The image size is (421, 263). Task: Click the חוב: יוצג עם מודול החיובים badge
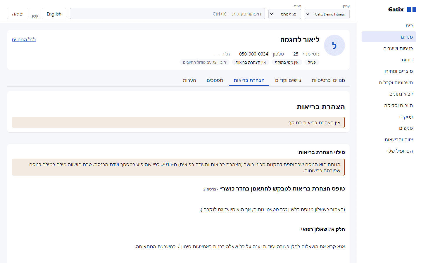pos(204,62)
